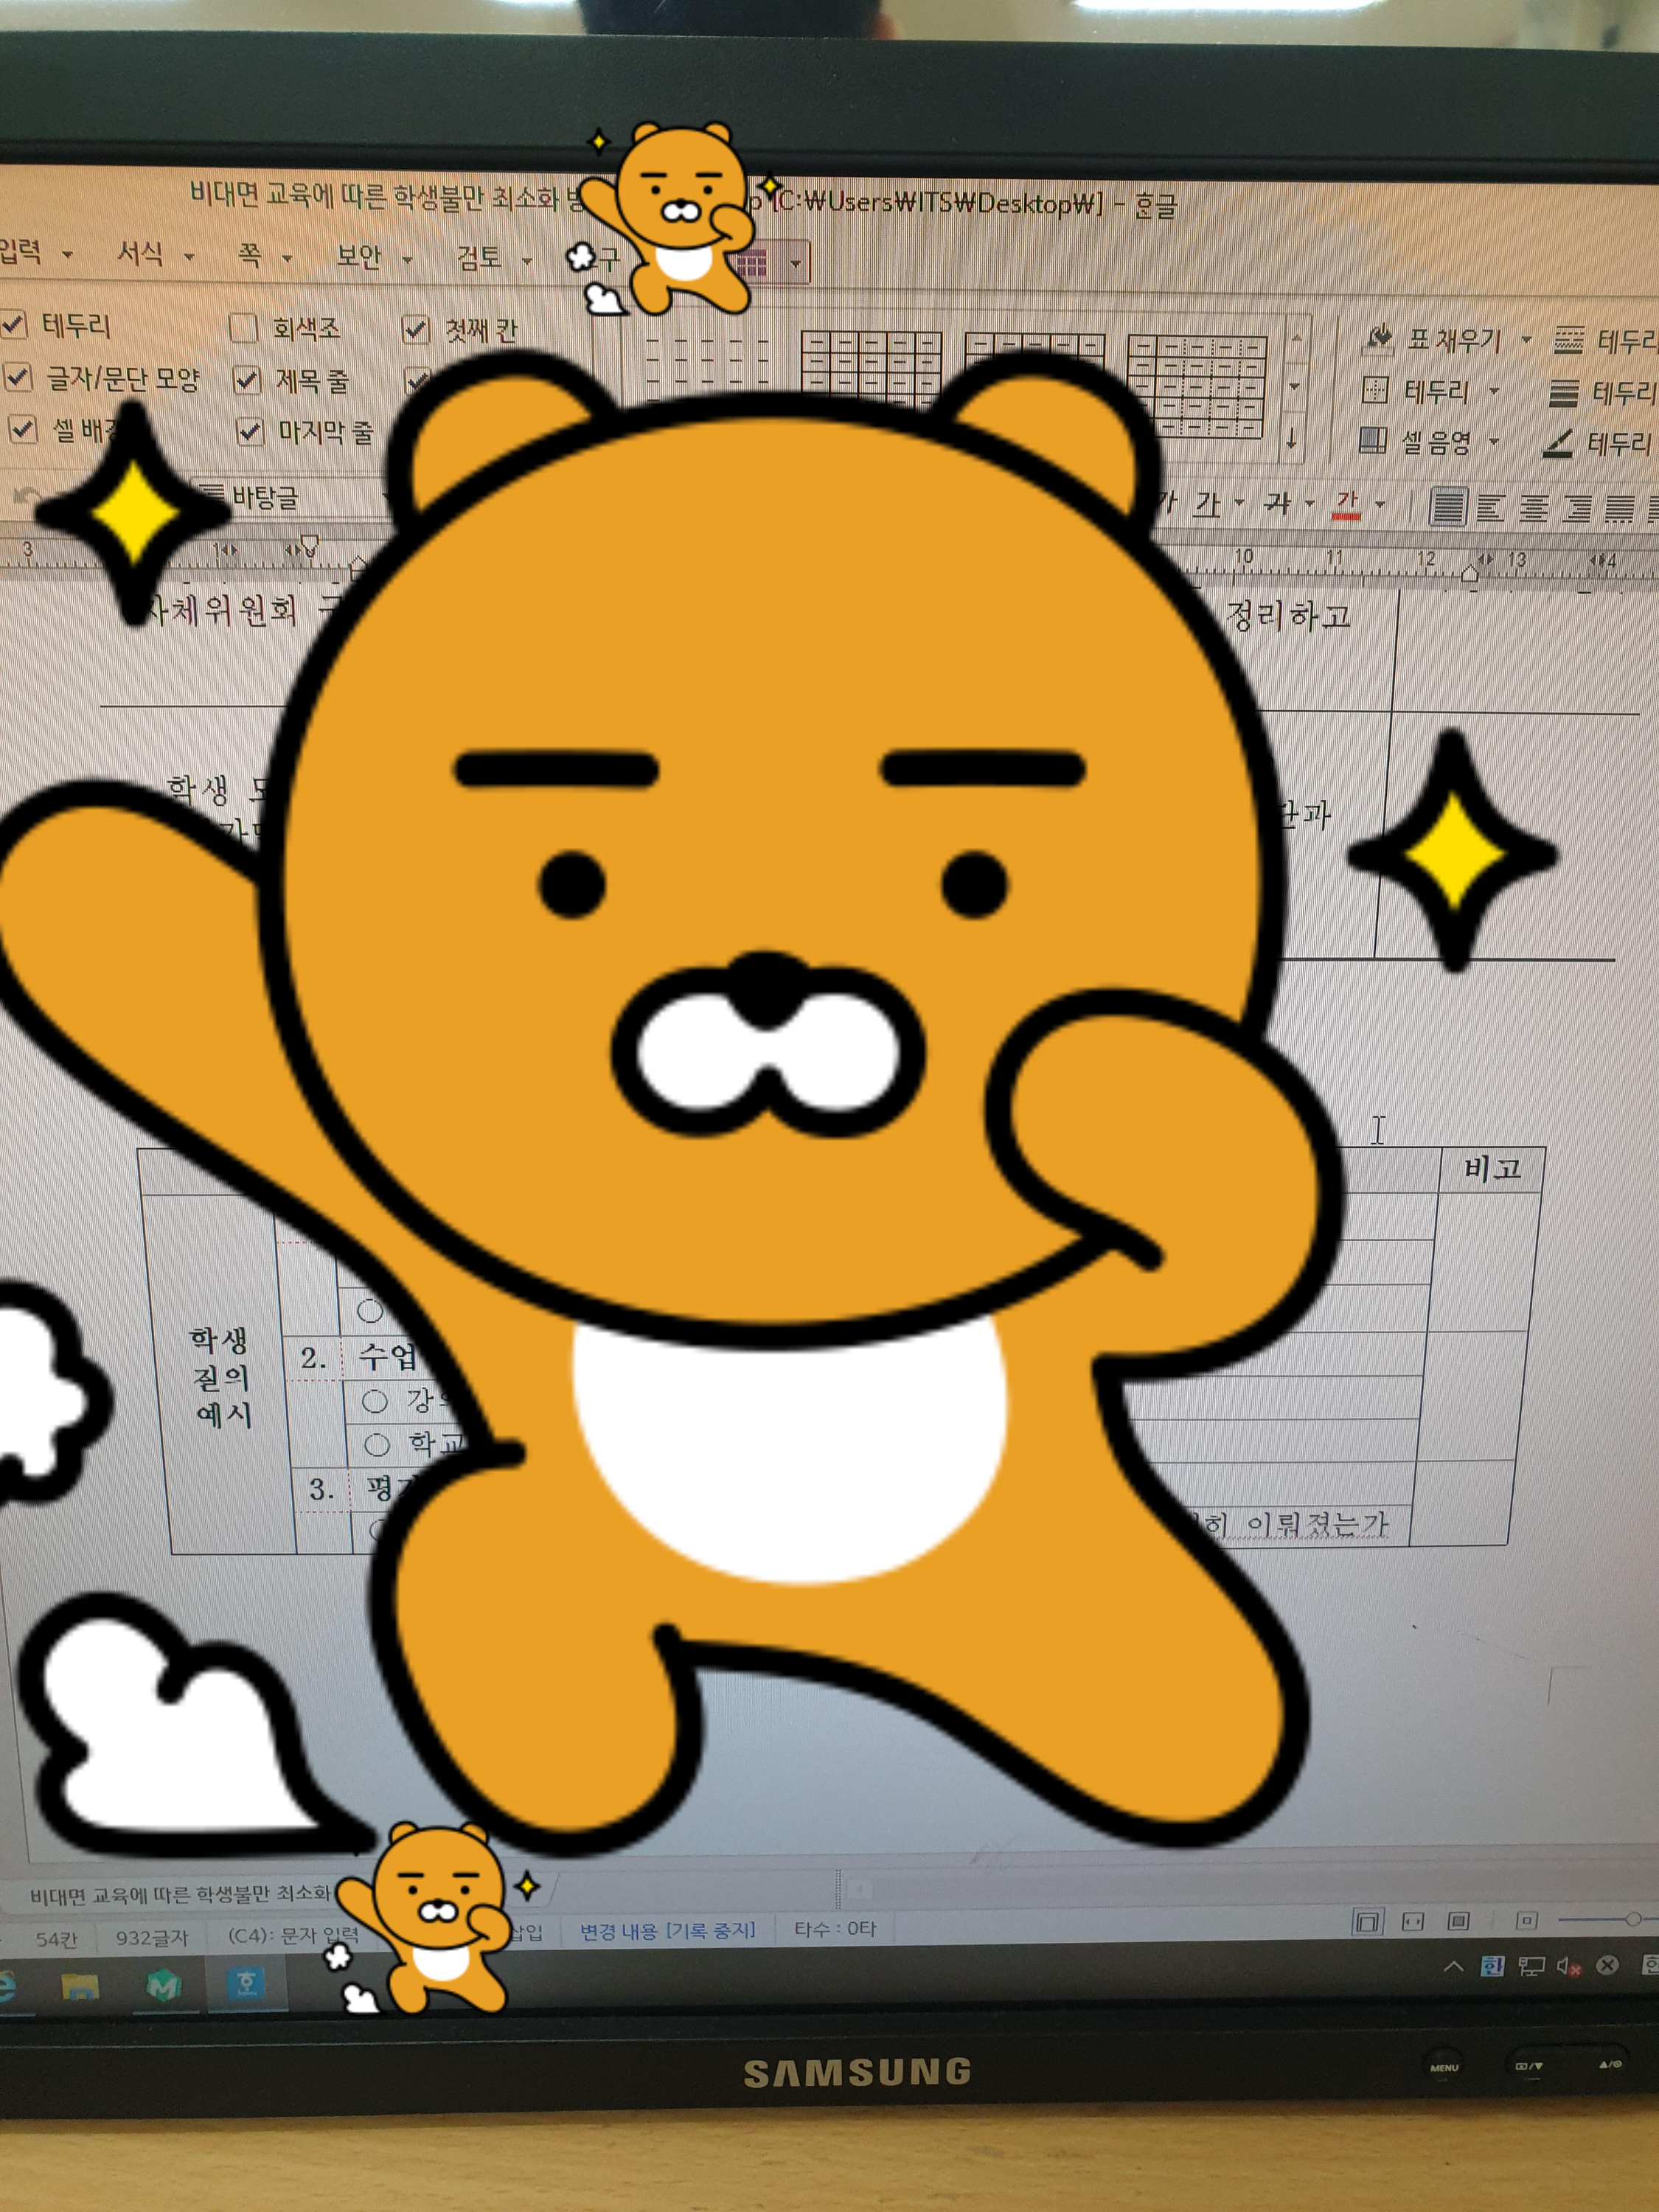Image resolution: width=1659 pixels, height=2212 pixels.
Task: Enable the 회색조 checkbox
Action: [x=243, y=328]
